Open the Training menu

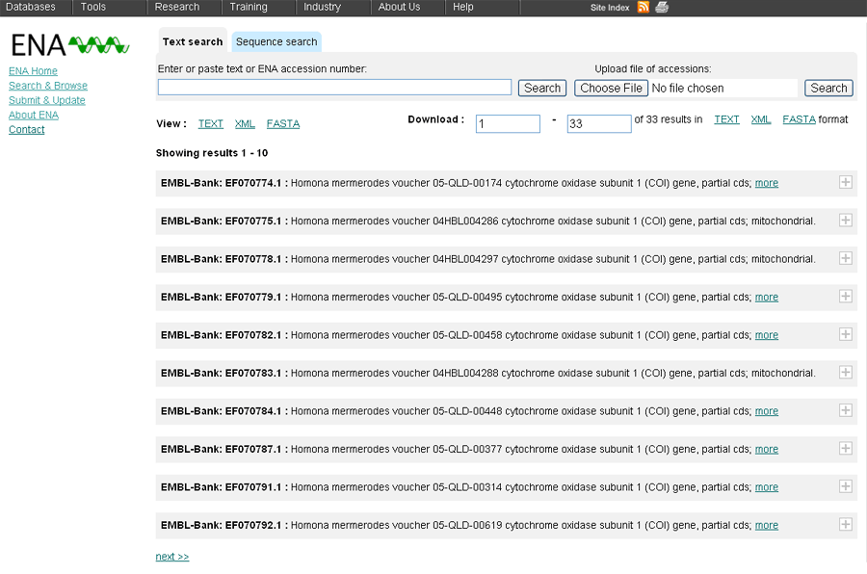[x=249, y=8]
